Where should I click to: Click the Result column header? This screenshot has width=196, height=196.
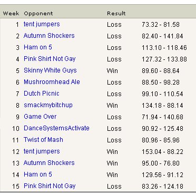point(116,14)
